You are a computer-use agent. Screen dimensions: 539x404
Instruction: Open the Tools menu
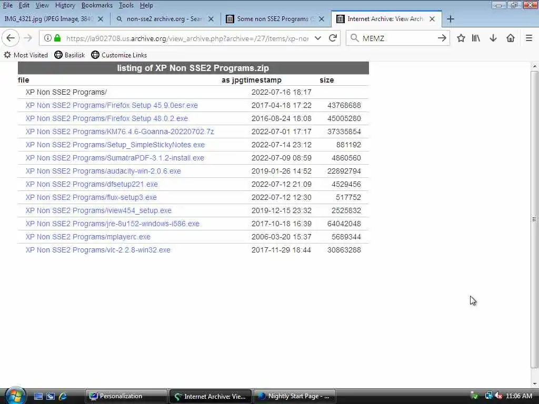click(x=126, y=5)
